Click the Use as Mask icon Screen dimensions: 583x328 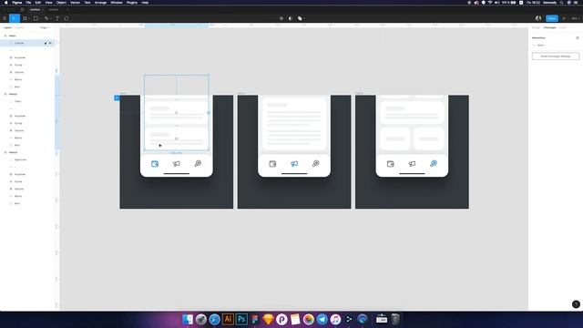(291, 18)
